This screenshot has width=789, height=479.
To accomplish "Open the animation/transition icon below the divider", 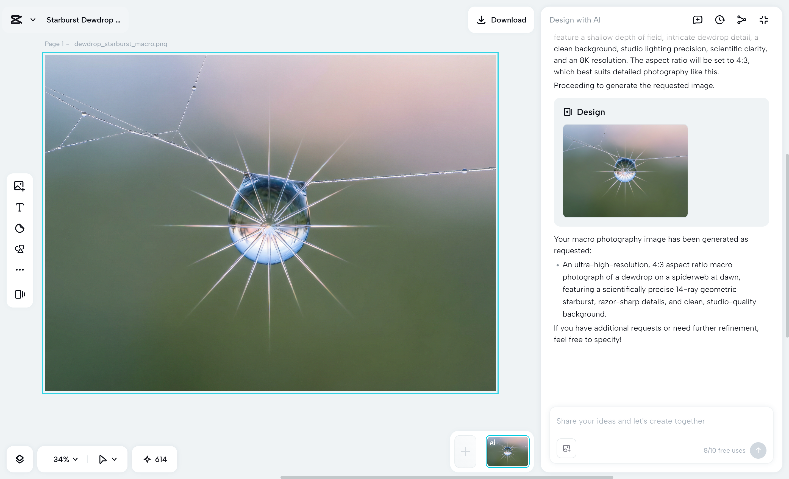I will pyautogui.click(x=20, y=294).
